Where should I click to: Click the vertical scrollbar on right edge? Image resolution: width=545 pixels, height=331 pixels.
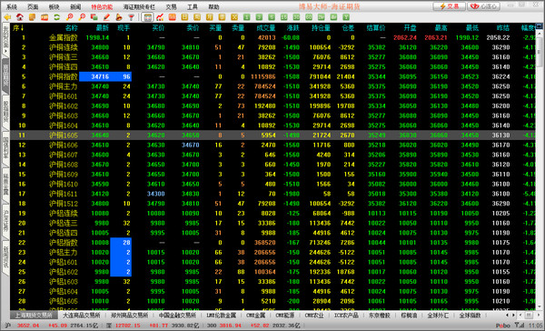[x=539, y=167]
